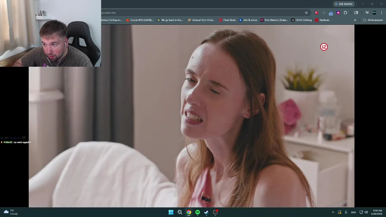Open Spotify from the taskbar

198,212
